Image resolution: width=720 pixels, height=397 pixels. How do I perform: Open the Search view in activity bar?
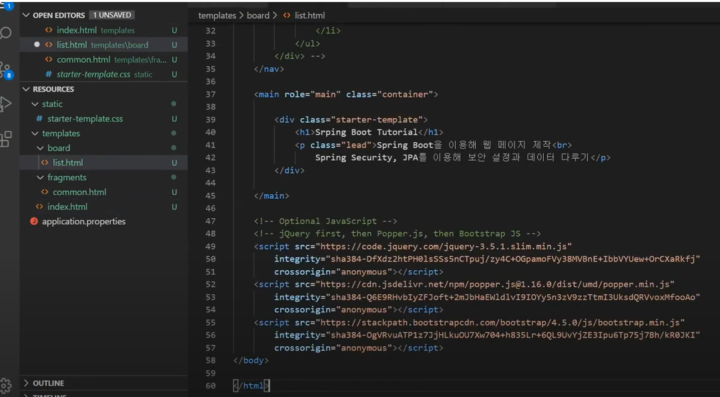tap(5, 33)
